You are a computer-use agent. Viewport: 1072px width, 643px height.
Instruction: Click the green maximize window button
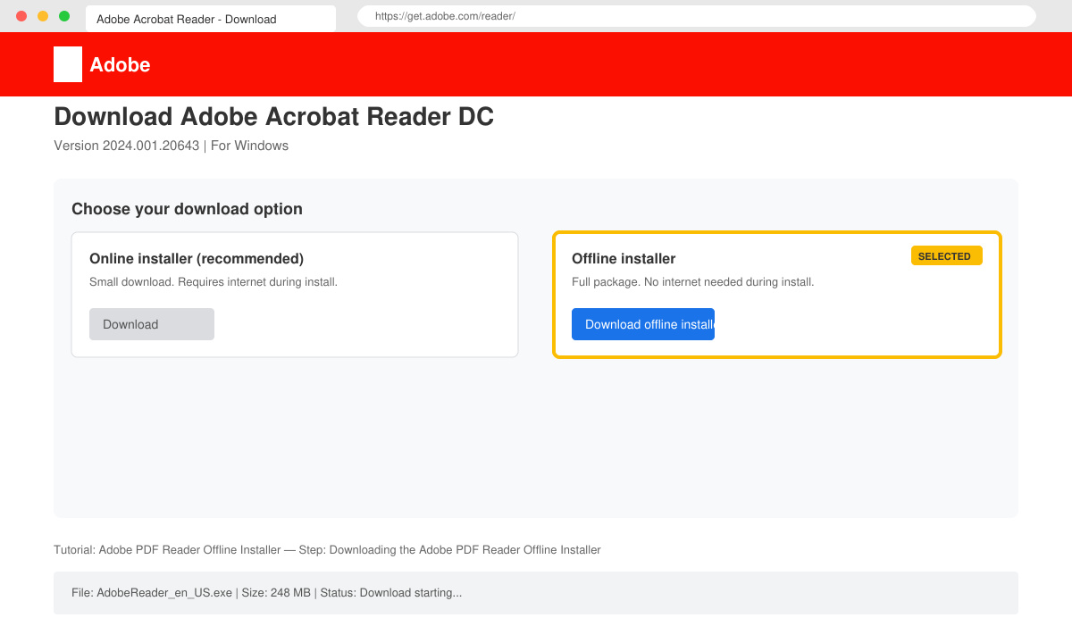64,16
